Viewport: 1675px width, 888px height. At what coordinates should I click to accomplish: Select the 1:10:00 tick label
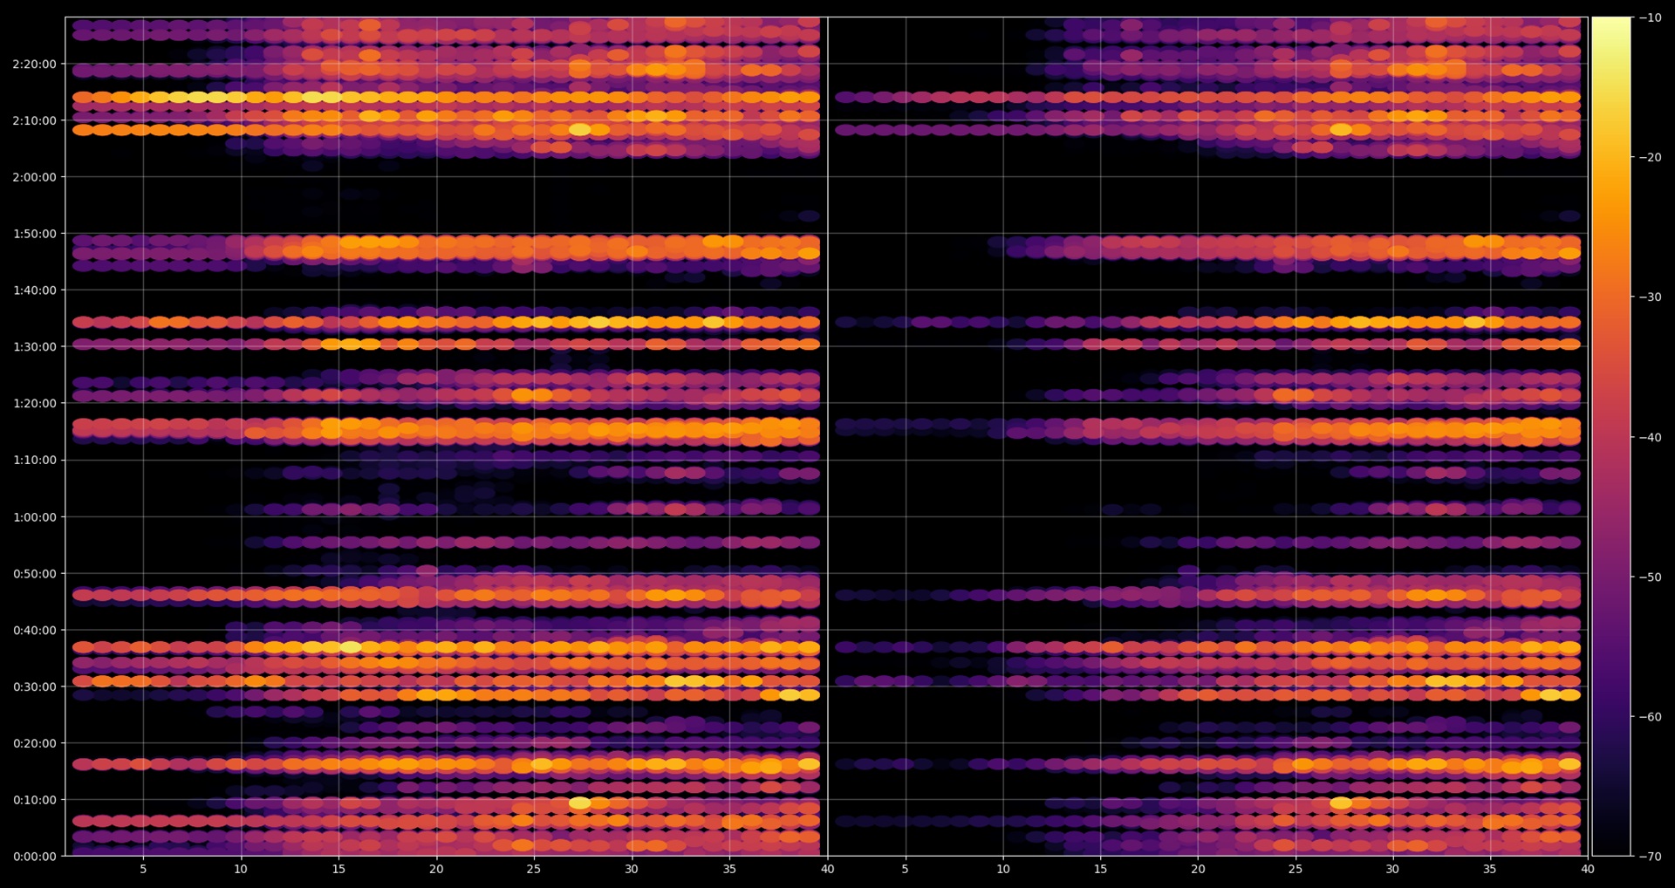pyautogui.click(x=34, y=460)
